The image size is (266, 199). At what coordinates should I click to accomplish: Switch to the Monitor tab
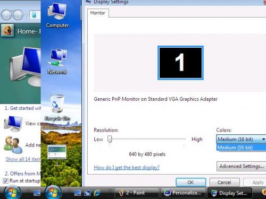[x=98, y=13]
